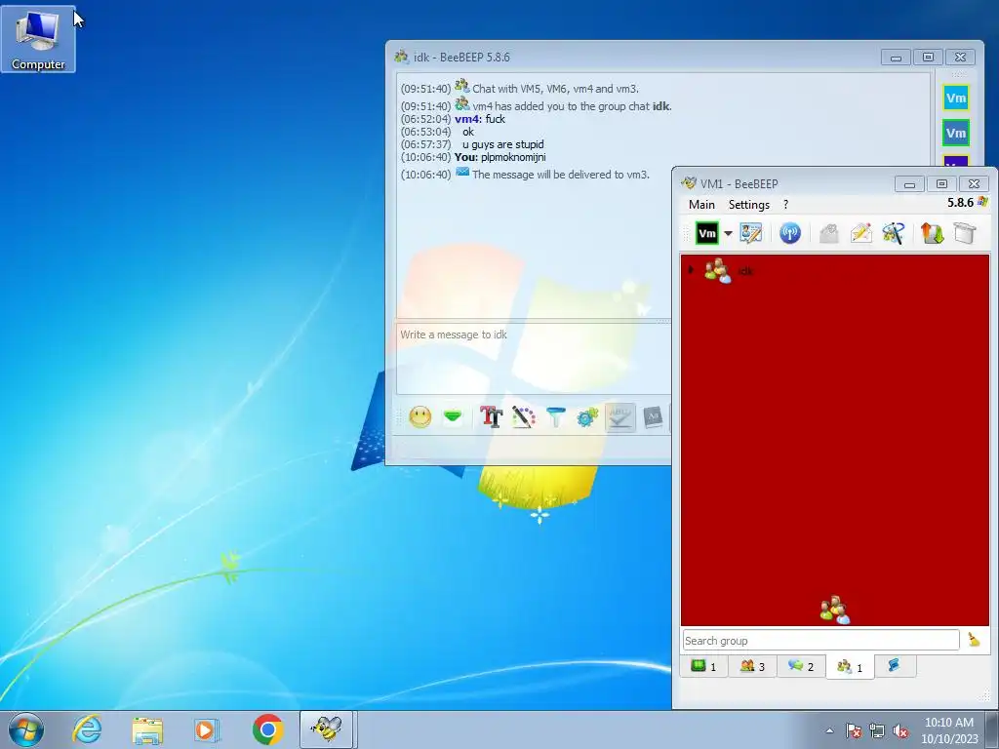Click the blue funnel filter icon
This screenshot has width=999, height=749.
point(555,417)
